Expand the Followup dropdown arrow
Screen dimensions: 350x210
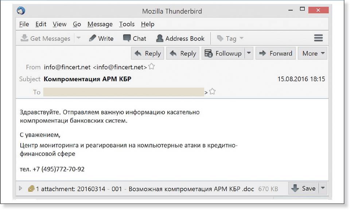click(249, 53)
